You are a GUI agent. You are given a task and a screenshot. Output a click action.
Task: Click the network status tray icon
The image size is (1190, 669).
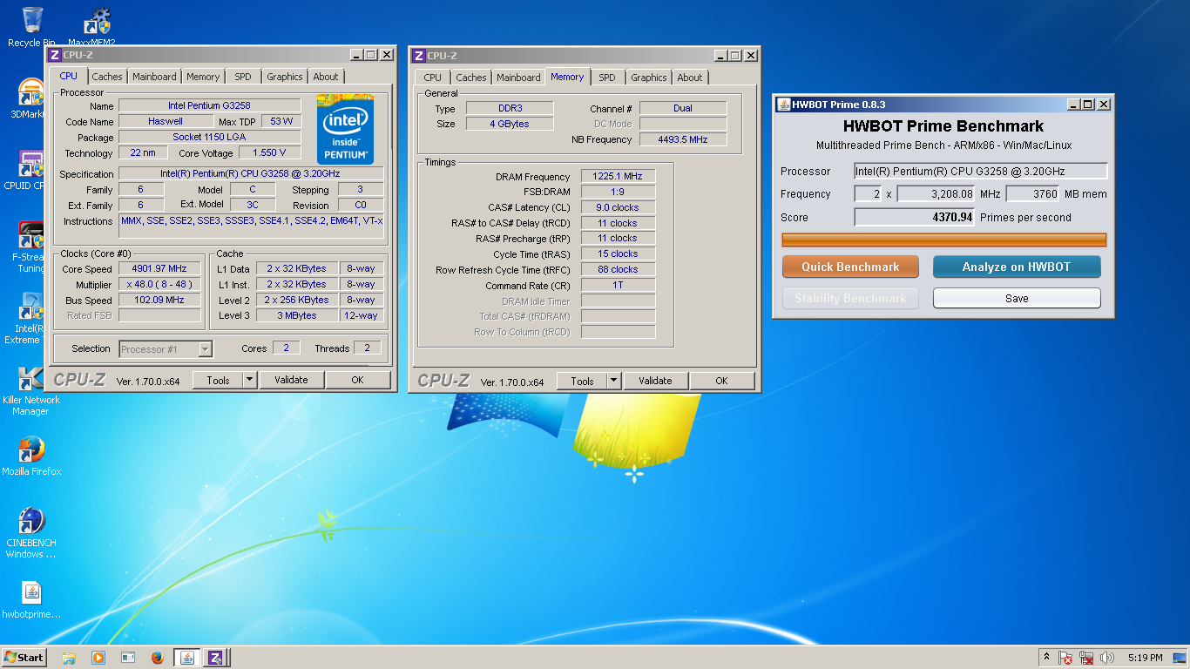pyautogui.click(x=1086, y=658)
